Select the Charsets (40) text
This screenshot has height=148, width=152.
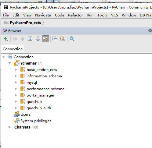[26, 127]
